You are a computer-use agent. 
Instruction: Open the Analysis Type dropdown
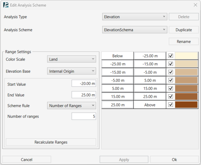tap(135, 17)
